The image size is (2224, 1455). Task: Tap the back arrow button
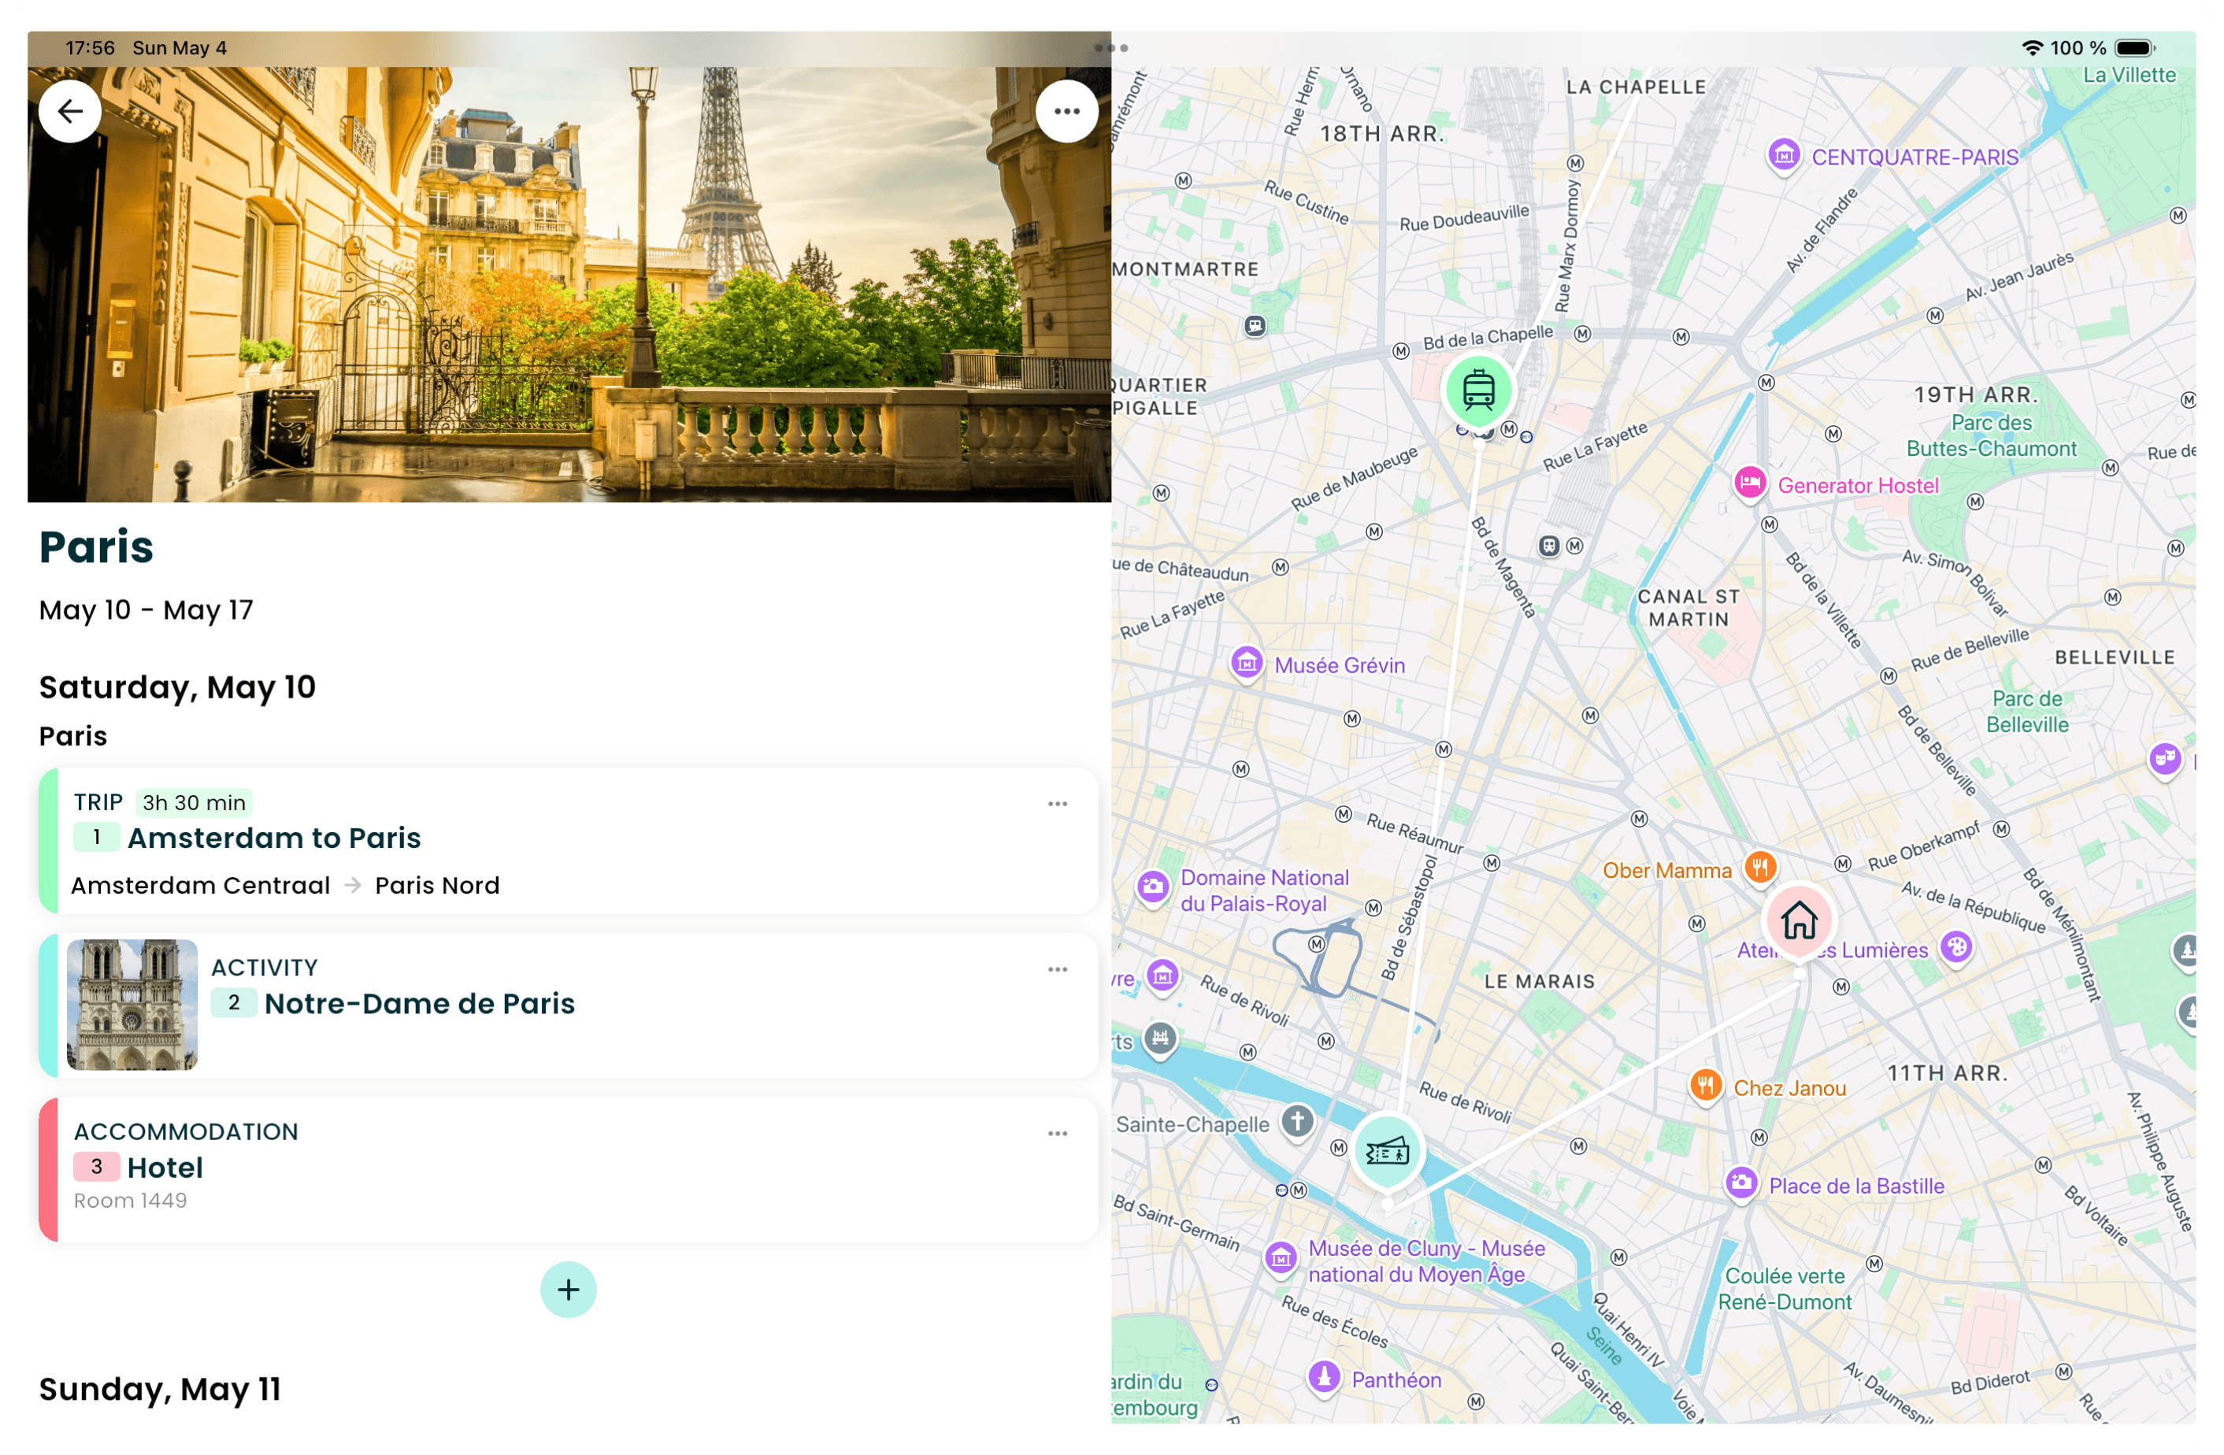[70, 111]
